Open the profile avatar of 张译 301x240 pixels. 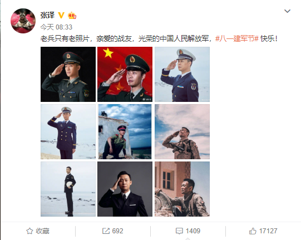pos(23,21)
